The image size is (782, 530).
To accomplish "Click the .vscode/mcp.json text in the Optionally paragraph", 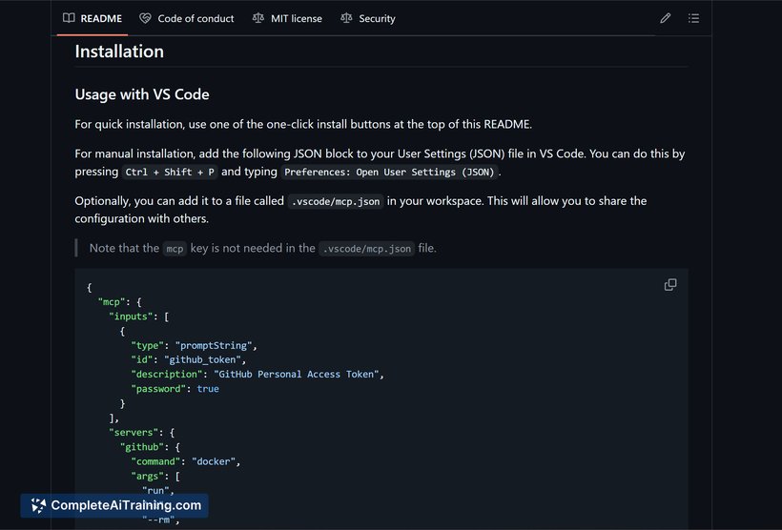I will coord(336,201).
